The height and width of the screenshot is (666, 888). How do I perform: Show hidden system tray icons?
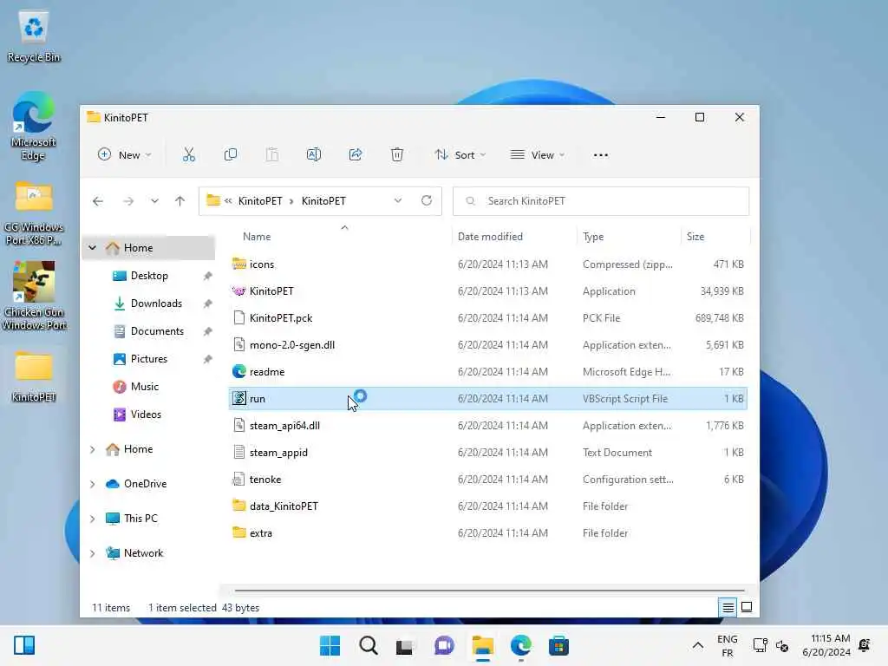coord(698,645)
